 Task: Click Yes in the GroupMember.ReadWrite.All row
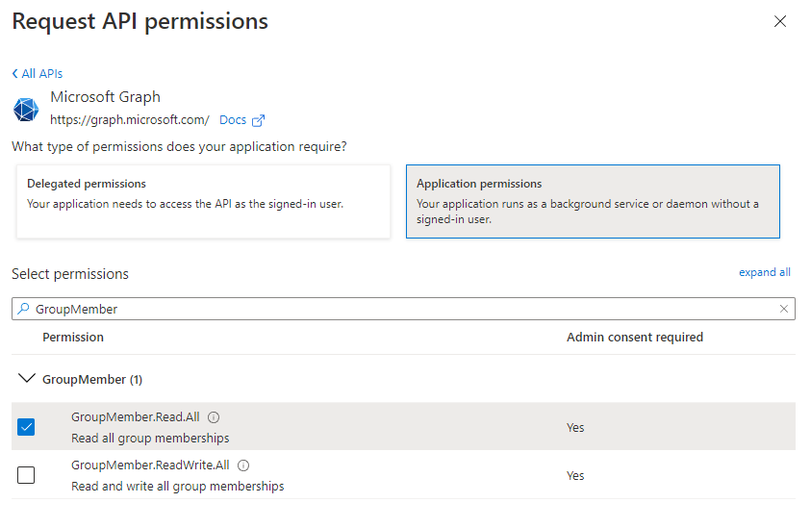pyautogui.click(x=575, y=476)
